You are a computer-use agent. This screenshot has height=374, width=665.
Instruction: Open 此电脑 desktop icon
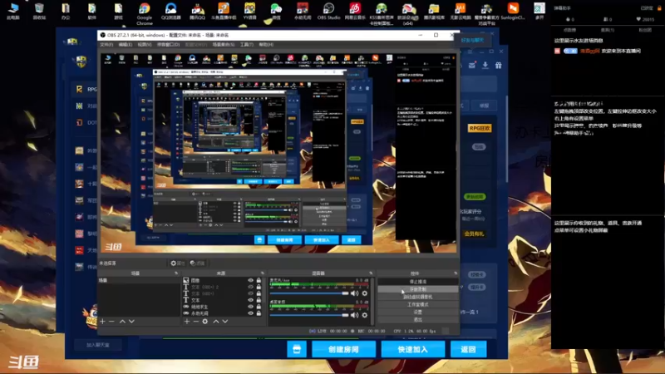(x=13, y=12)
